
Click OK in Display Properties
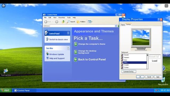(x=140, y=77)
